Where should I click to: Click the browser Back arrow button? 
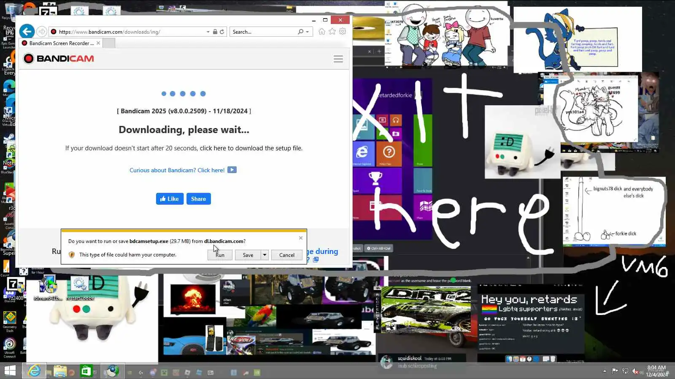pos(27,32)
